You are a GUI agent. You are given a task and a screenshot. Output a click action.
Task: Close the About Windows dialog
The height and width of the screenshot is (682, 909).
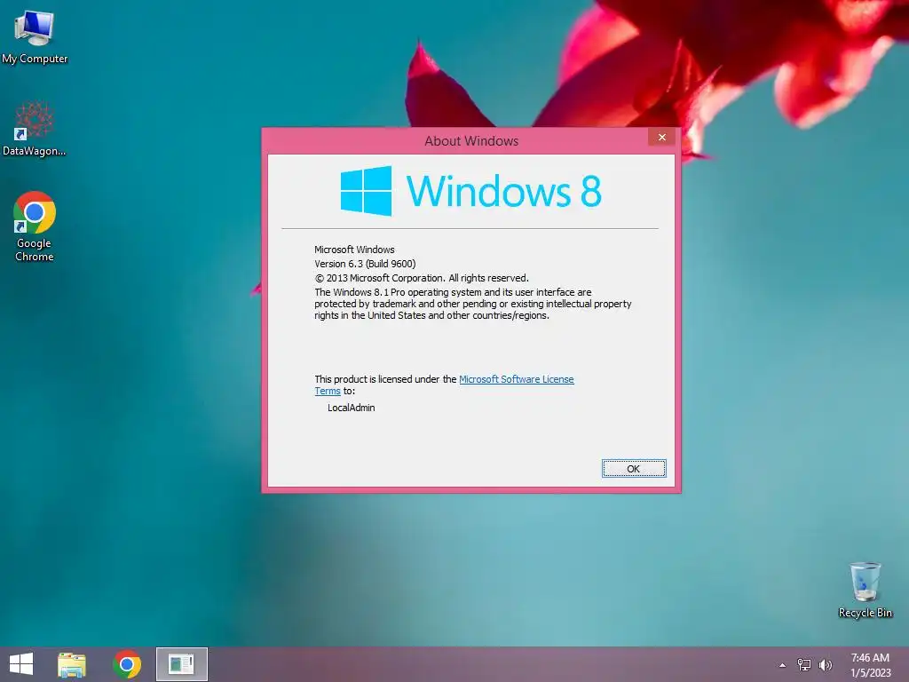662,137
